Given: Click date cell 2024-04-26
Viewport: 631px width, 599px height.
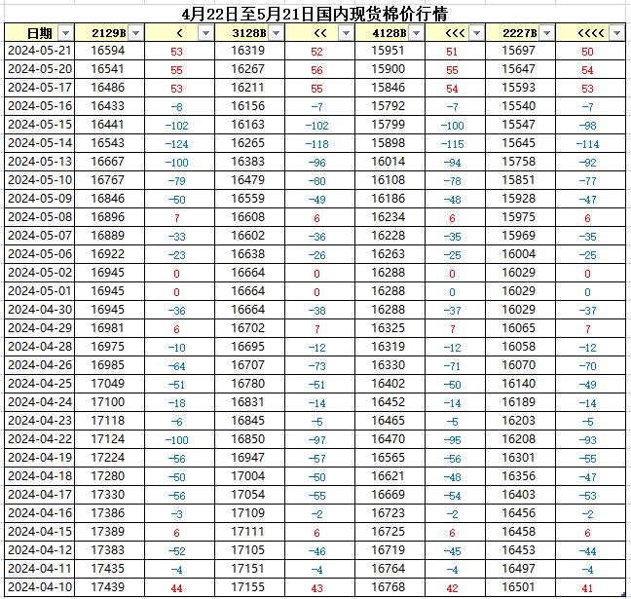Looking at the screenshot, I should [39, 365].
